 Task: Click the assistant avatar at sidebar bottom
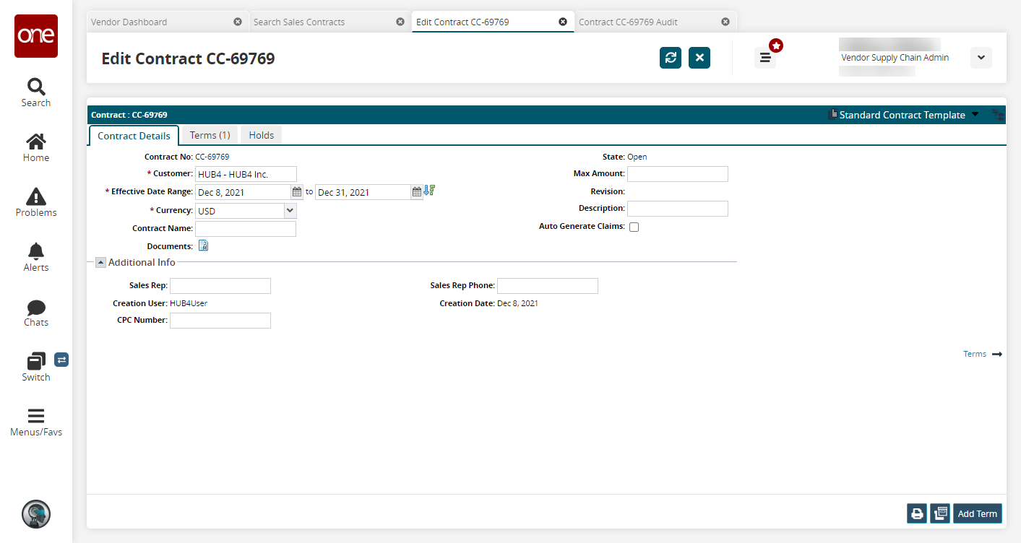point(36,513)
